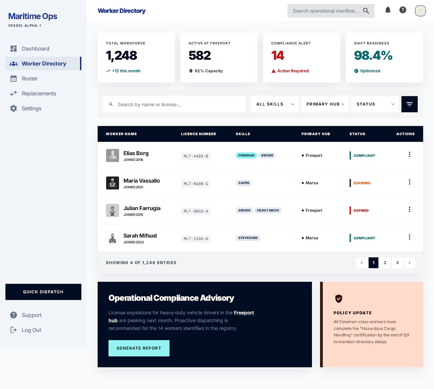
Task: Click the Support question icon in sidebar
Action: [x=13, y=315]
